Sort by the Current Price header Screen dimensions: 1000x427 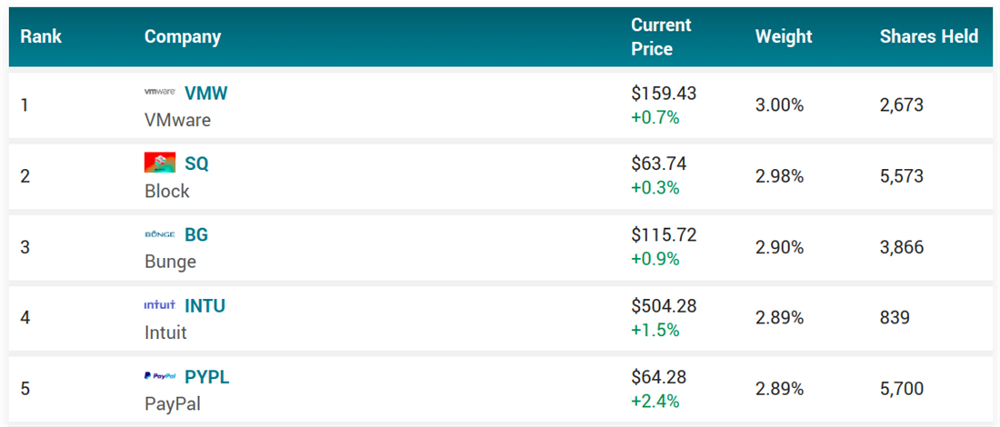click(x=662, y=37)
